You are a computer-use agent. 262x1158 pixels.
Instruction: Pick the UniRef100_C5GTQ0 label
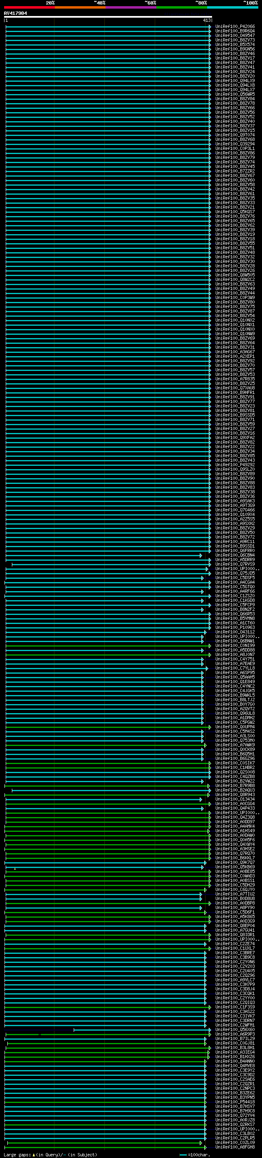click(x=235, y=587)
